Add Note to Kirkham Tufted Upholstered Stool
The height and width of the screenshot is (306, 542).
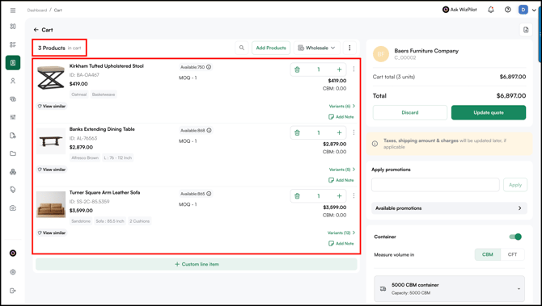pos(341,117)
